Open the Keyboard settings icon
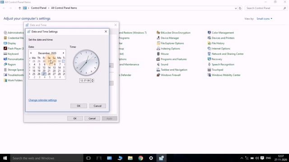Screen dimensions: 289x162 point(5,54)
